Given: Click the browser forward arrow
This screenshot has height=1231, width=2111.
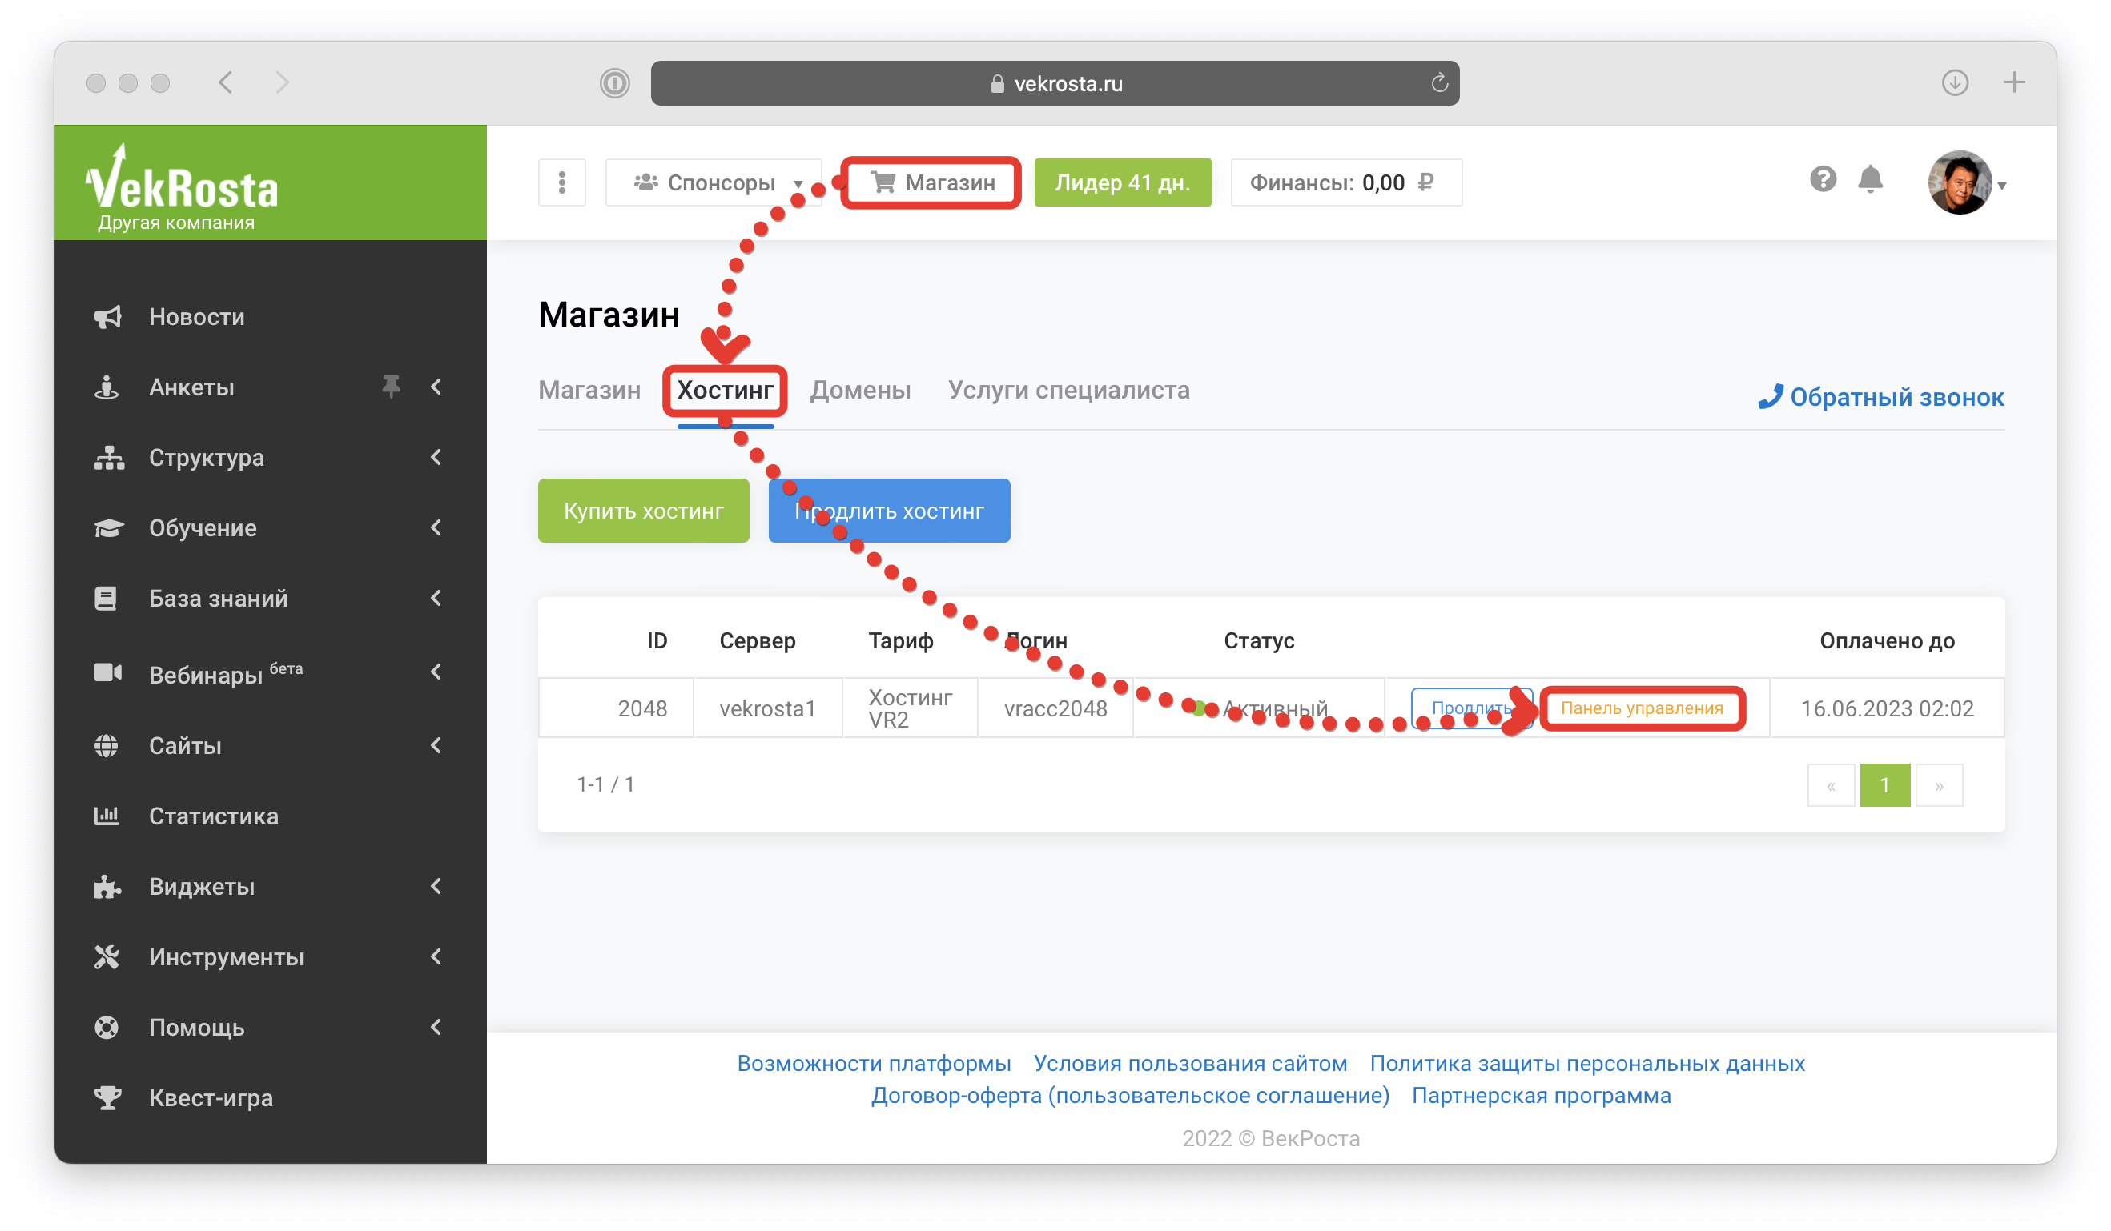Looking at the screenshot, I should (x=283, y=82).
